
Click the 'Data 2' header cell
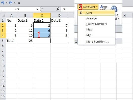tap(42, 20)
